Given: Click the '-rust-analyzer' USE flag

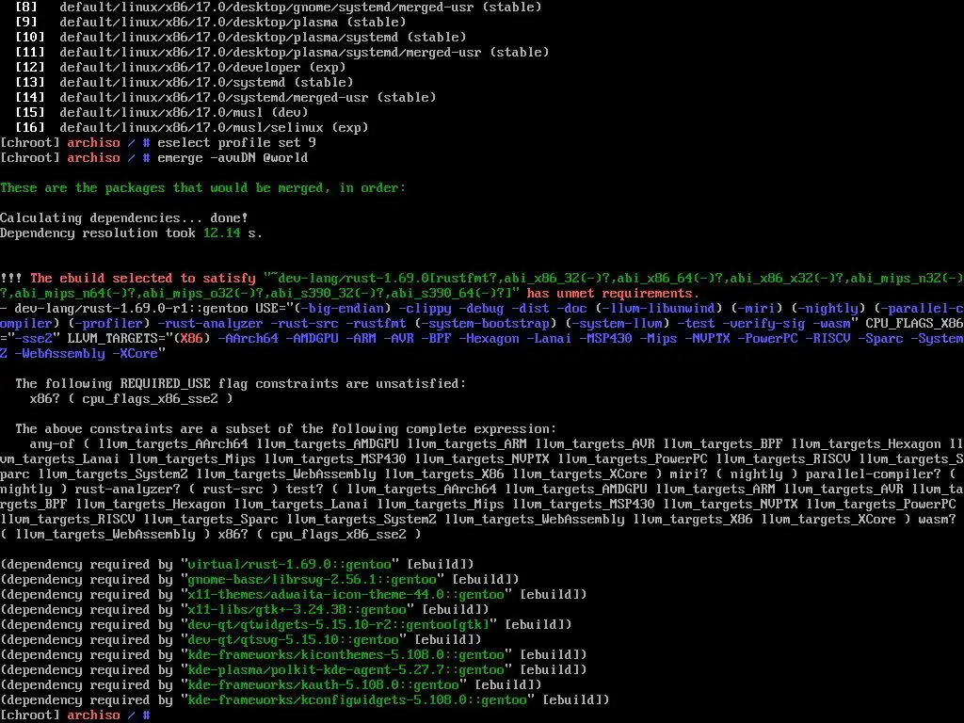Looking at the screenshot, I should pyautogui.click(x=211, y=324).
